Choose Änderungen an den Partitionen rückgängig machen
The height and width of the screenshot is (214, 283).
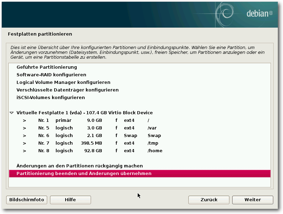140,166
